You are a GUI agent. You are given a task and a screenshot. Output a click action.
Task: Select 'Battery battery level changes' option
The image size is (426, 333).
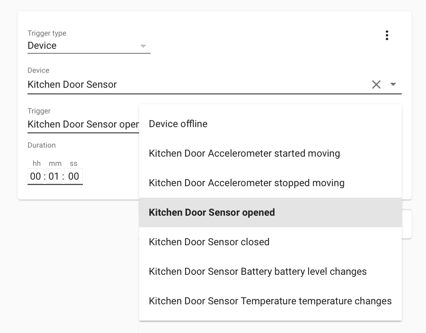point(257,271)
